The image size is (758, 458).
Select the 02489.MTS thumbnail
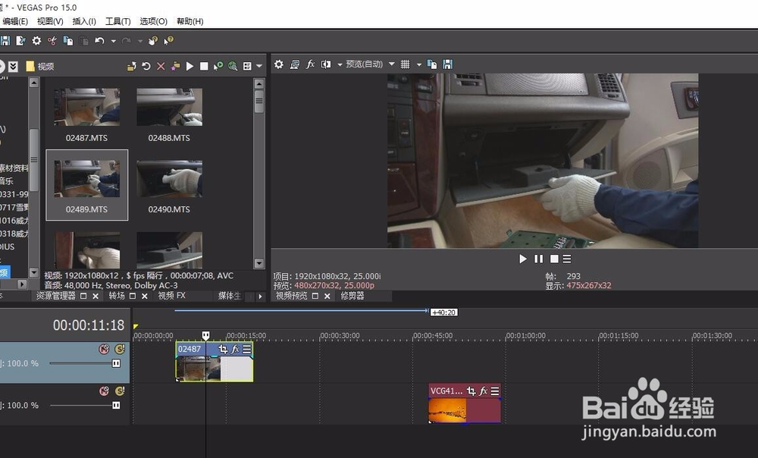pos(87,179)
